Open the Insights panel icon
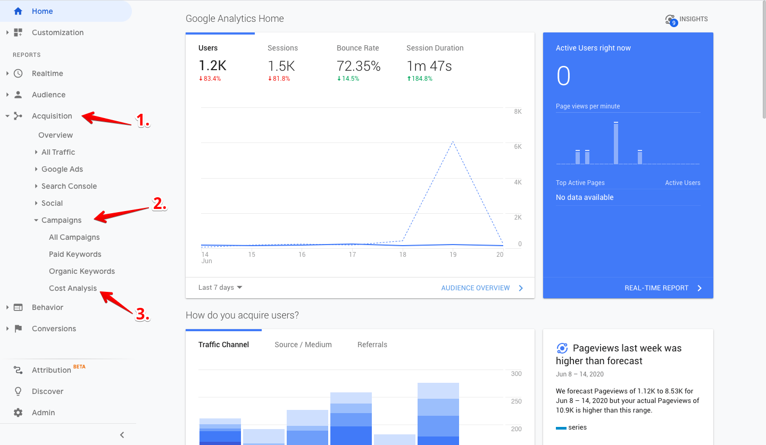The width and height of the screenshot is (766, 445). (671, 19)
